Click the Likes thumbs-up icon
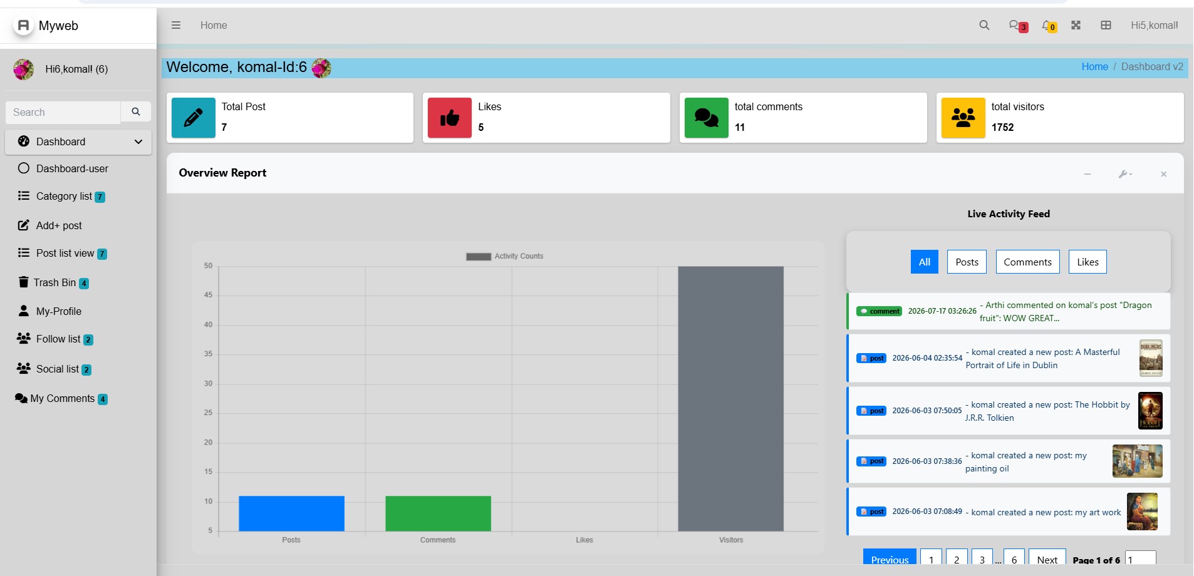 click(450, 118)
